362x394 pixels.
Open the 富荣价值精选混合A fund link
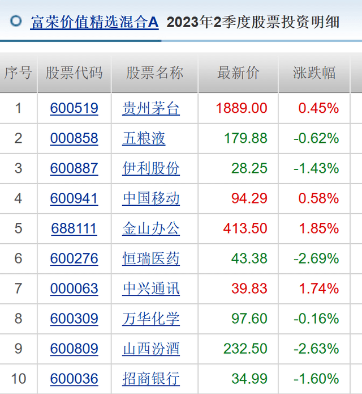[94, 22]
